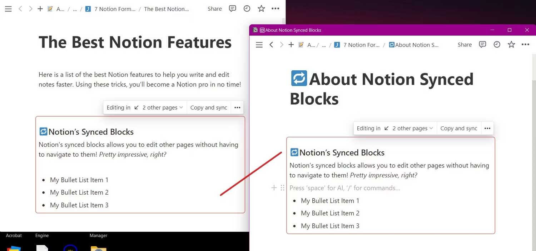Image resolution: width=536 pixels, height=251 pixels.
Task: Maximize the About Notion Synced Blocks window
Action: pyautogui.click(x=510, y=30)
